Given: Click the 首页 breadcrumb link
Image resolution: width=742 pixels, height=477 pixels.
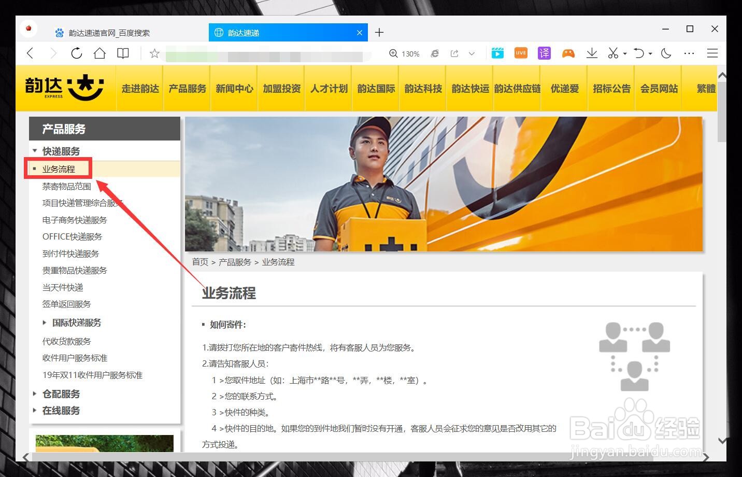Looking at the screenshot, I should 200,262.
